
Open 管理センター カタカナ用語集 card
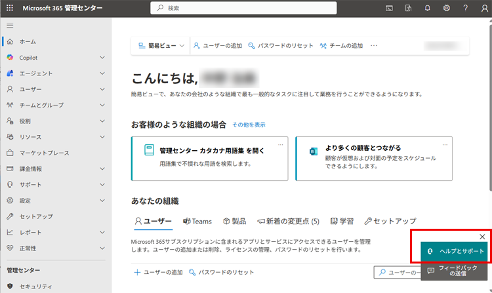tap(210, 159)
